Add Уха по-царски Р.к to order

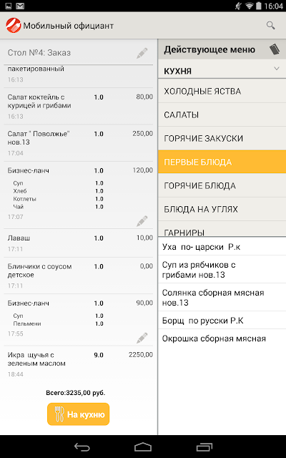click(x=222, y=247)
